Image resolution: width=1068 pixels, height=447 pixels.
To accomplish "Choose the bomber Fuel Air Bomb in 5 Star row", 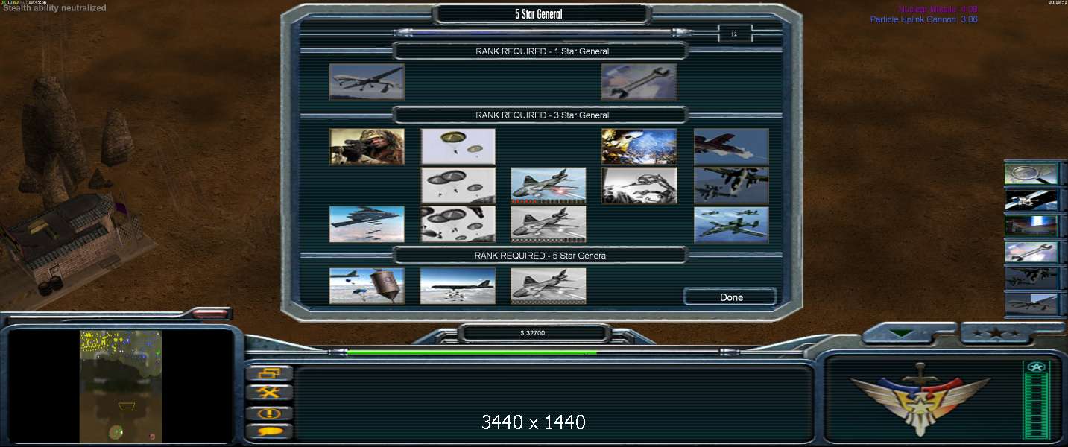I will click(x=458, y=286).
